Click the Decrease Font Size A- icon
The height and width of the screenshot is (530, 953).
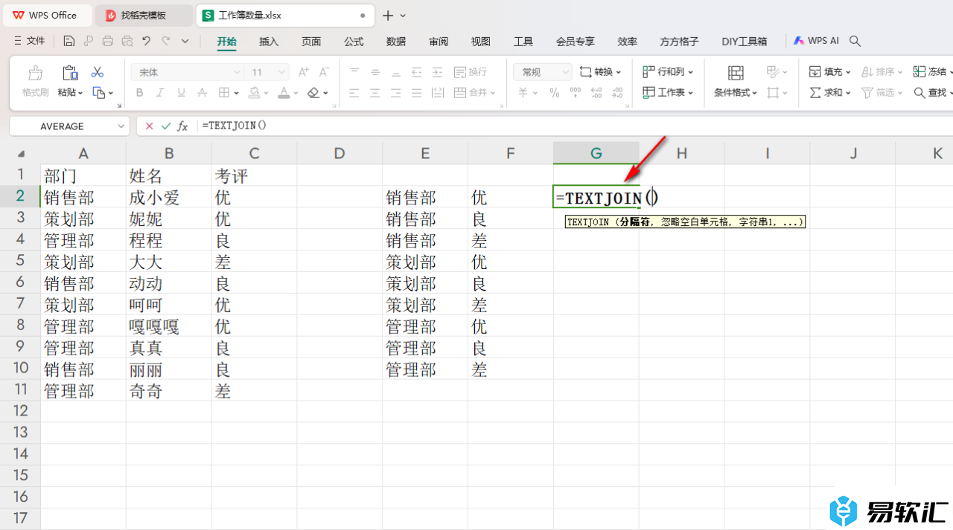pyautogui.click(x=324, y=72)
